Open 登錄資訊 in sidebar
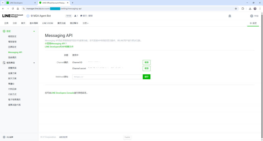 tap(12, 57)
